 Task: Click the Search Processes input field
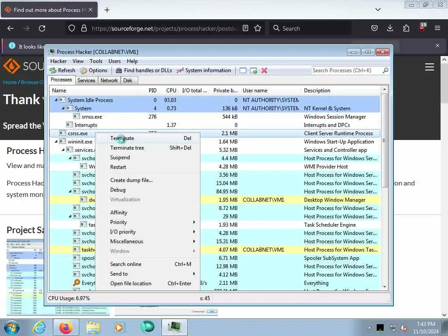point(346,70)
